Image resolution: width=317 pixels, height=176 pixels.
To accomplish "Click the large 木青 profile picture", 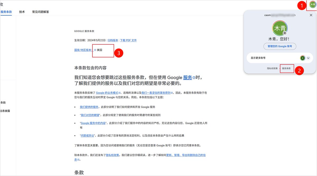I will point(280,28).
